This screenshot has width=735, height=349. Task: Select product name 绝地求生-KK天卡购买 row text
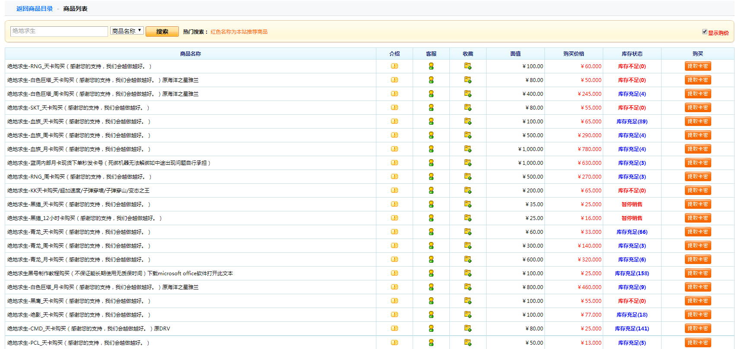(x=78, y=190)
